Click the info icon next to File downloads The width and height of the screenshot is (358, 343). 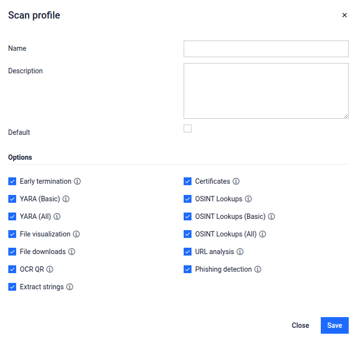point(72,252)
